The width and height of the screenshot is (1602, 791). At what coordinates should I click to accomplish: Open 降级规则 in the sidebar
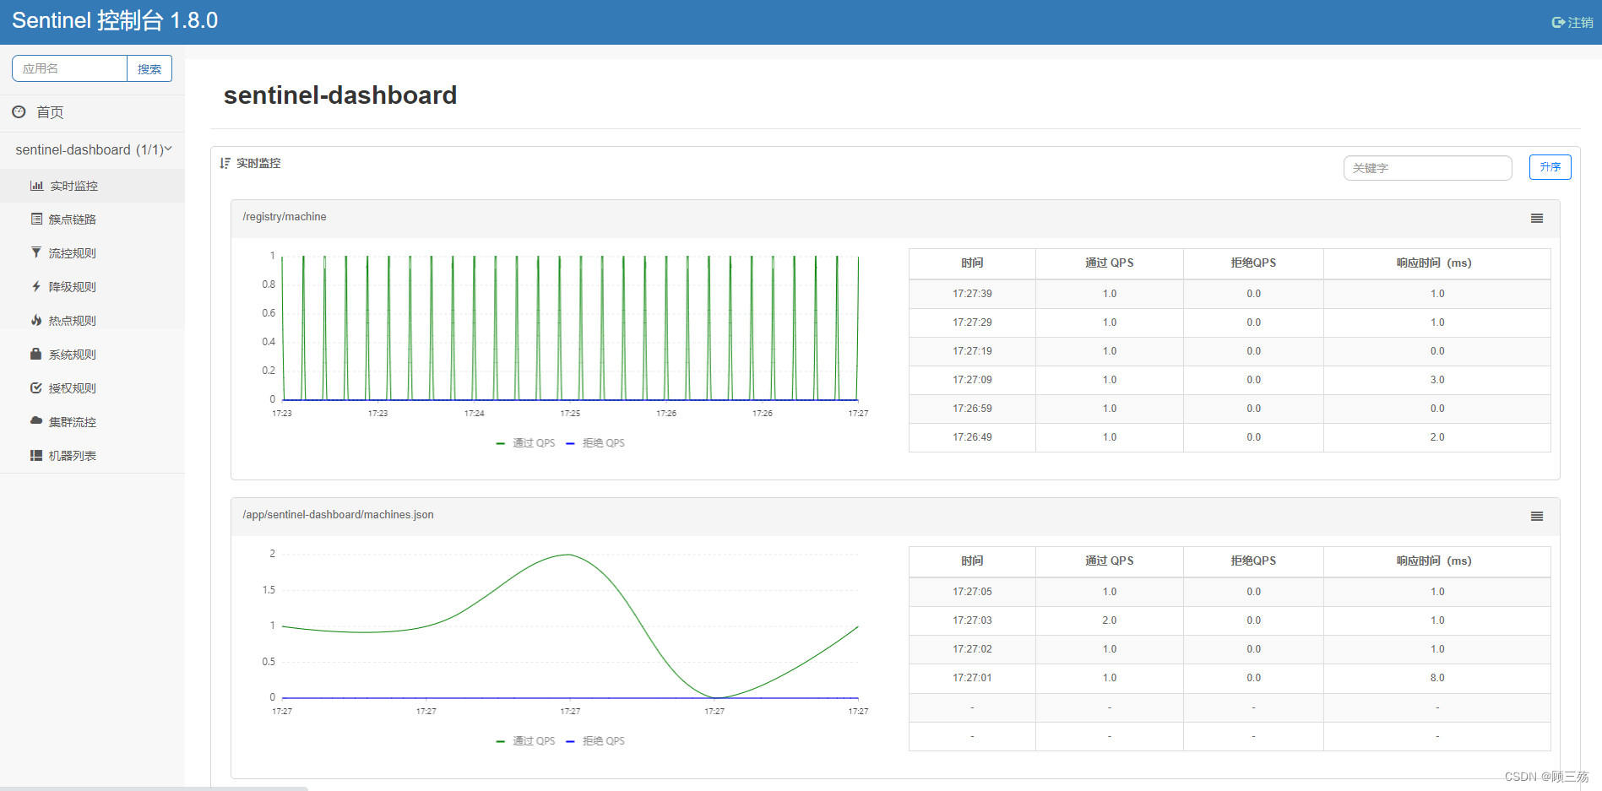click(92, 287)
